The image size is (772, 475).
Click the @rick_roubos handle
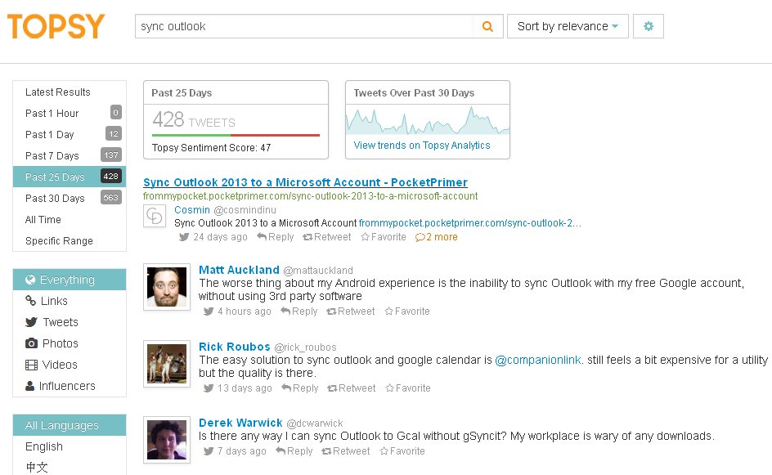305,347
